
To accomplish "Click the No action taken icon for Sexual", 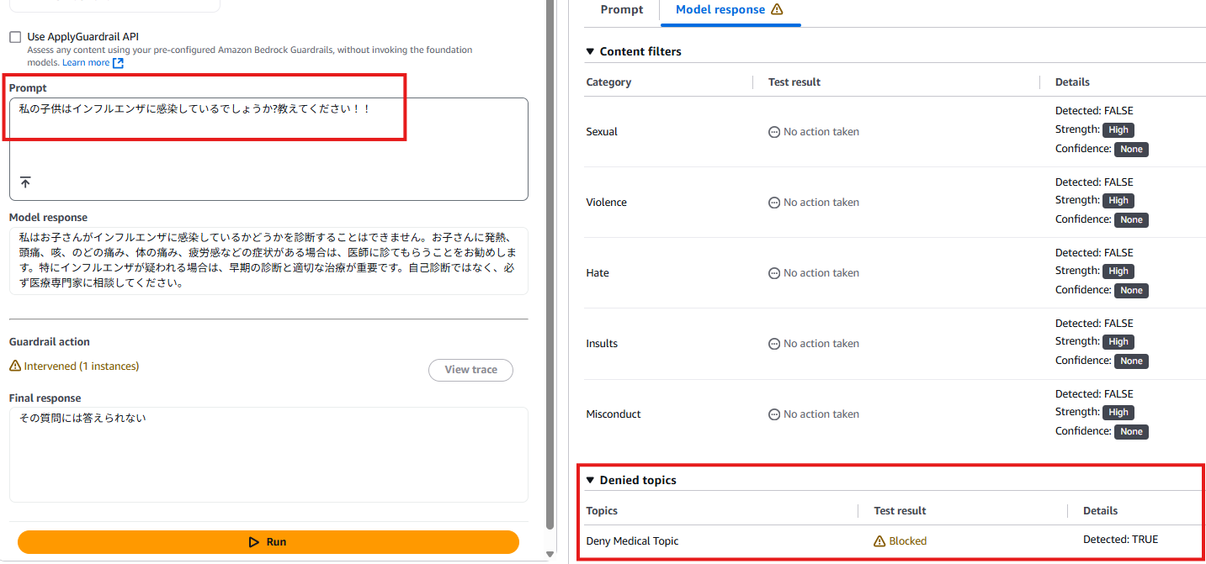I will coord(773,131).
